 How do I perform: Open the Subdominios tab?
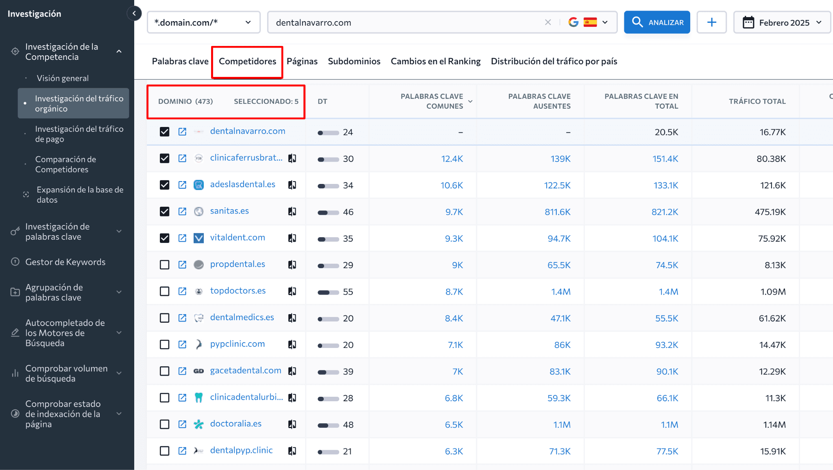[x=354, y=61]
